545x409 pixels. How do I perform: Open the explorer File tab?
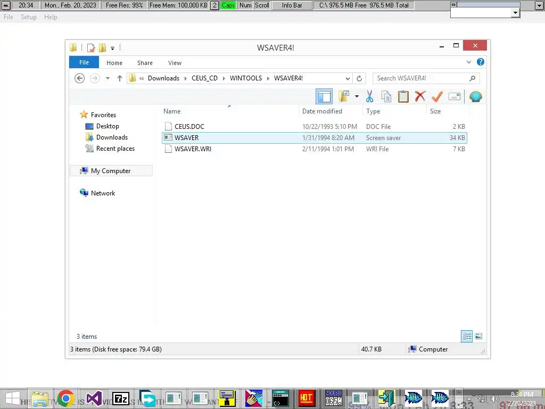point(84,62)
